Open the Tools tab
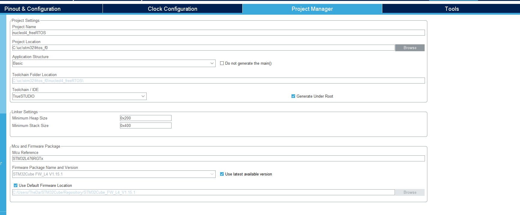This screenshot has height=215, width=520. [452, 9]
